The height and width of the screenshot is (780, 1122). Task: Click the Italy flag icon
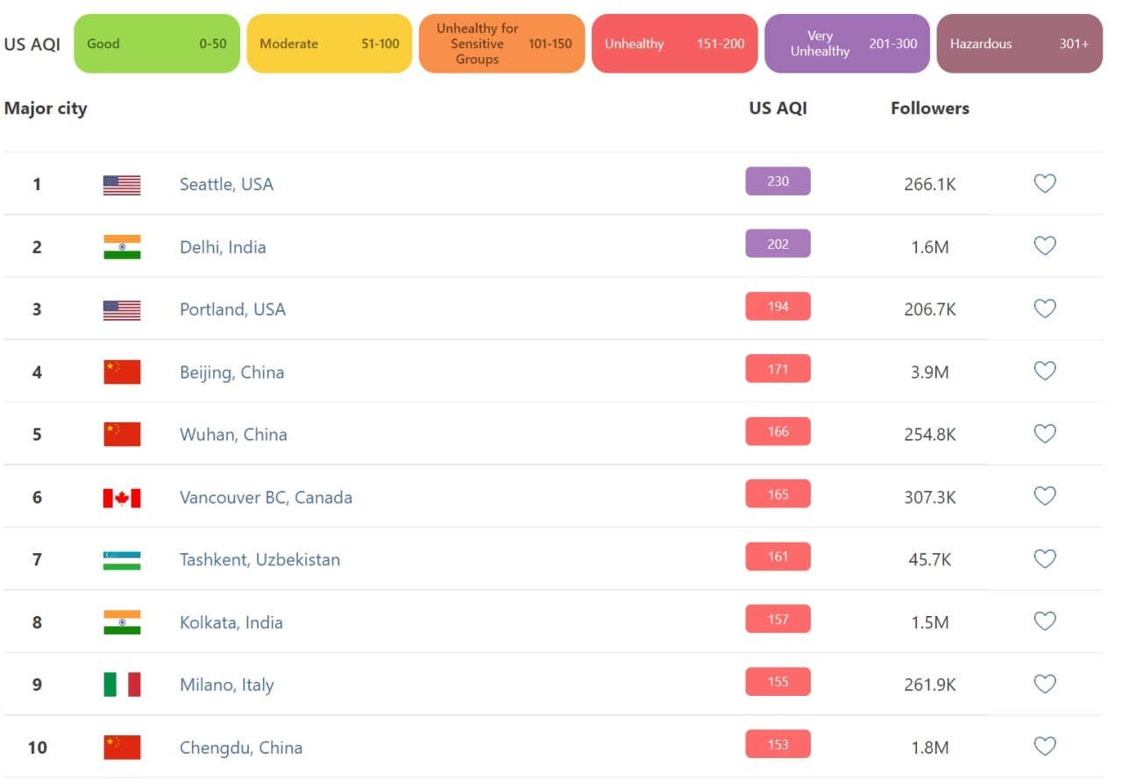(x=122, y=684)
